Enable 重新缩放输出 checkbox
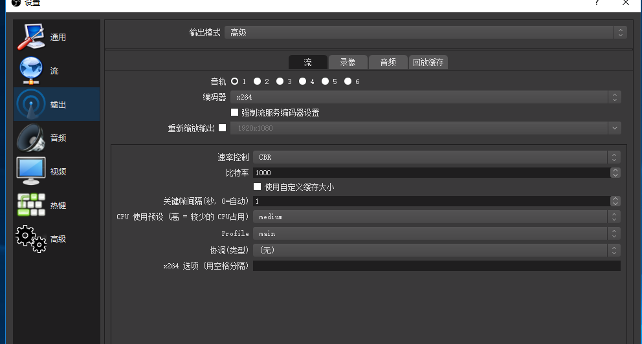642x344 pixels. 223,127
